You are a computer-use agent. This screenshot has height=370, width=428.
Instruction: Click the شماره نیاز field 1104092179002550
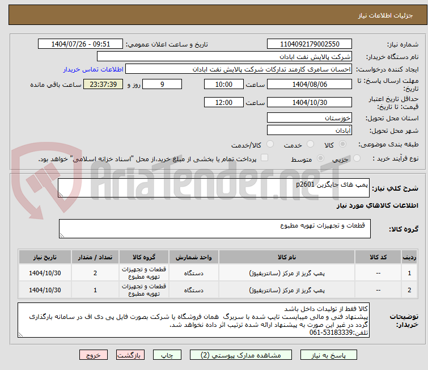point(310,44)
